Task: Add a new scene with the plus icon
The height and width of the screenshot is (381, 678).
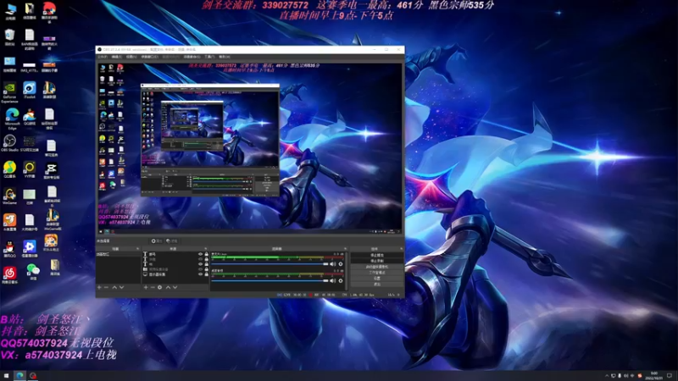Action: pyautogui.click(x=99, y=287)
